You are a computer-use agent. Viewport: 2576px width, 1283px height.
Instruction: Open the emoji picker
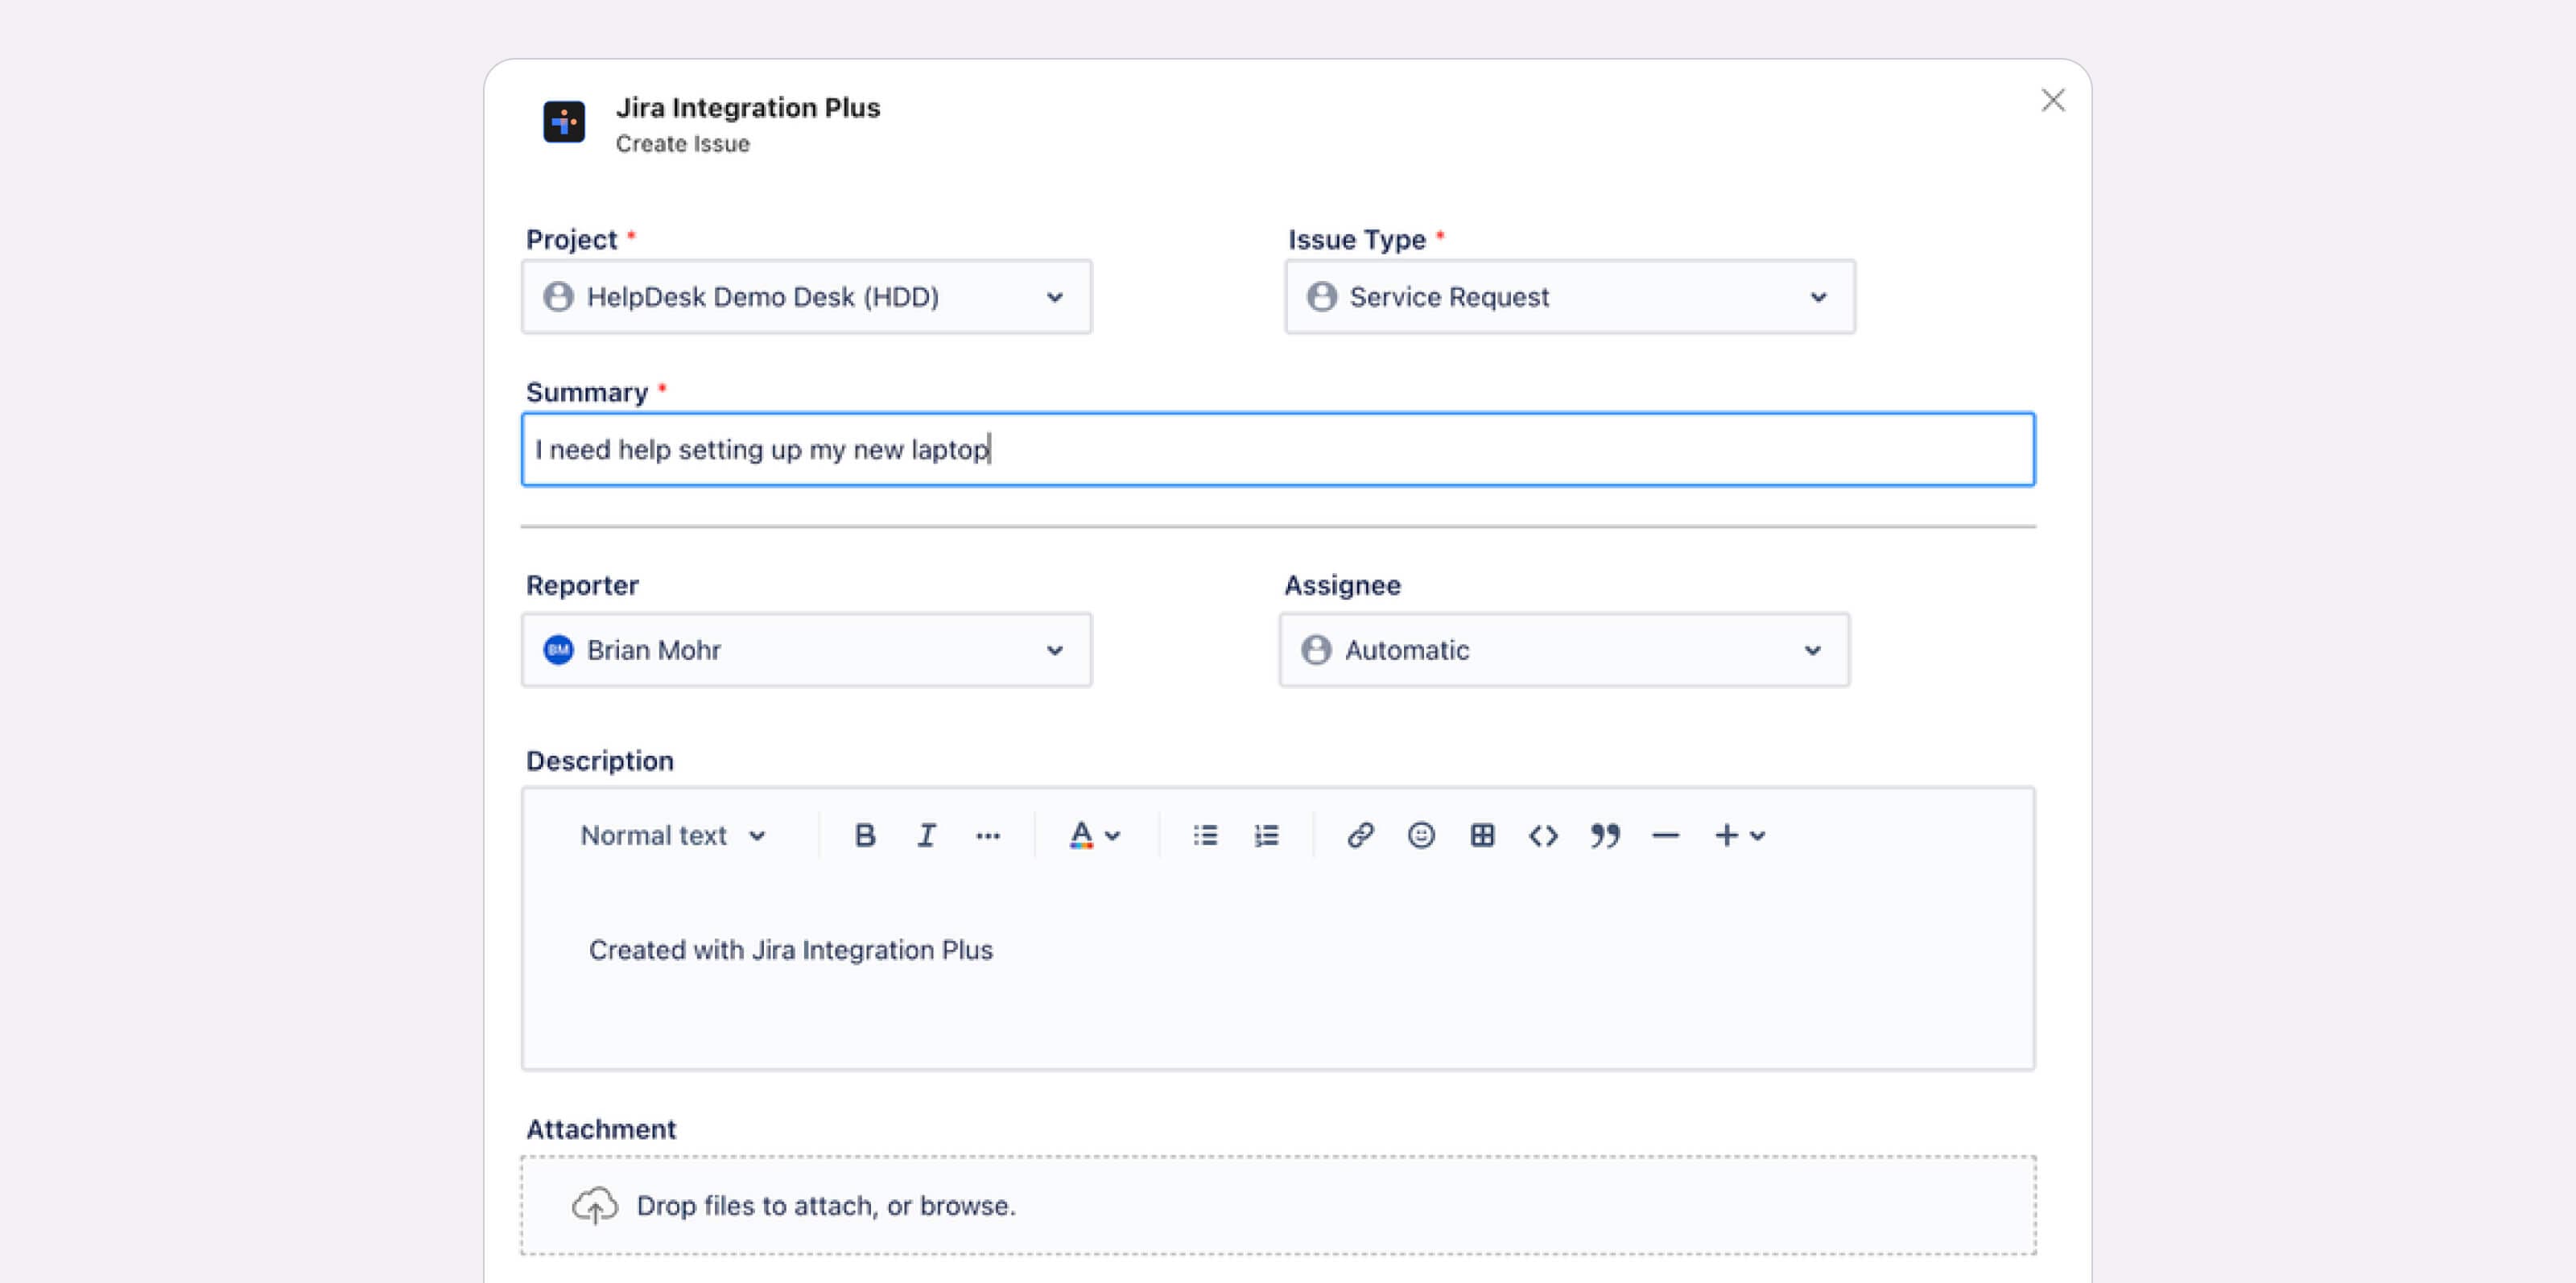(1421, 835)
